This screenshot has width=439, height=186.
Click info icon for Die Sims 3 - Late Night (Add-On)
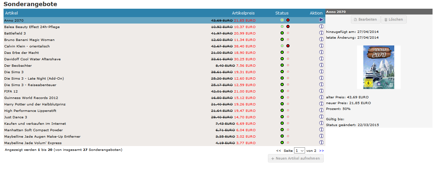point(321,78)
